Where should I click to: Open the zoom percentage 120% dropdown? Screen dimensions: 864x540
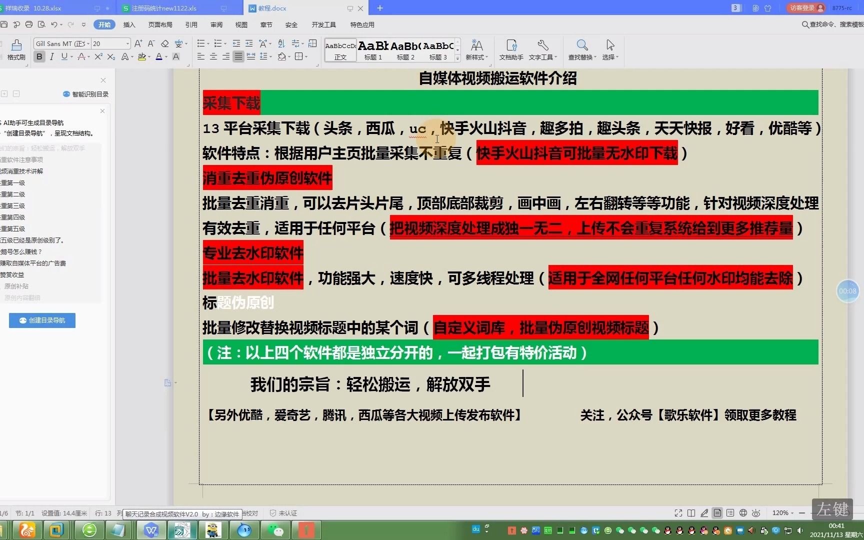[783, 513]
